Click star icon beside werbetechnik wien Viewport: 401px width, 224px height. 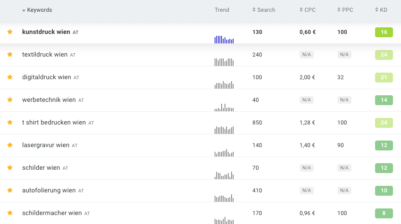(x=9, y=100)
